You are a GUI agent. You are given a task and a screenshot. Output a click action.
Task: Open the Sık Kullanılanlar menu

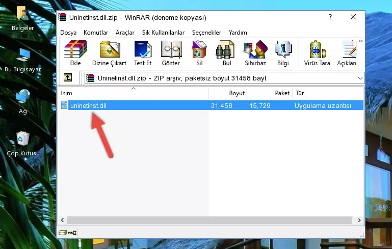163,33
